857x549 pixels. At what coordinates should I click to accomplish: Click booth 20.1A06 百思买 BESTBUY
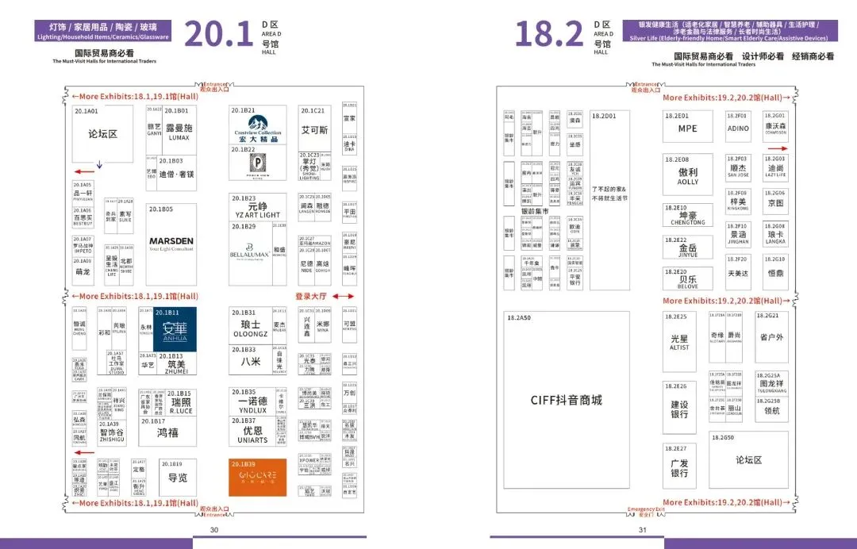pyautogui.click(x=83, y=217)
